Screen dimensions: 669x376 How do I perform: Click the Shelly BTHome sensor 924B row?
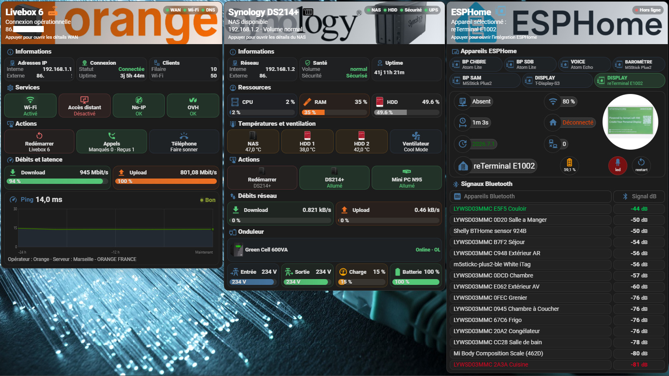click(531, 231)
